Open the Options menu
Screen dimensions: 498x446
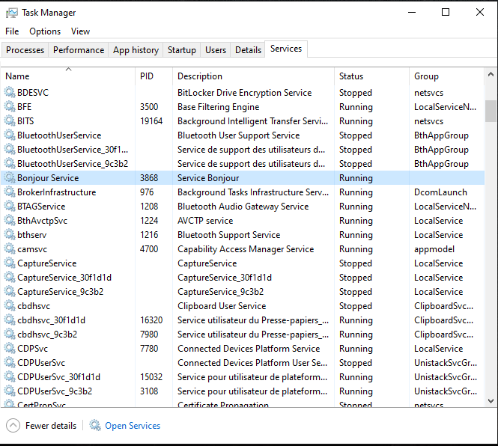tap(45, 31)
